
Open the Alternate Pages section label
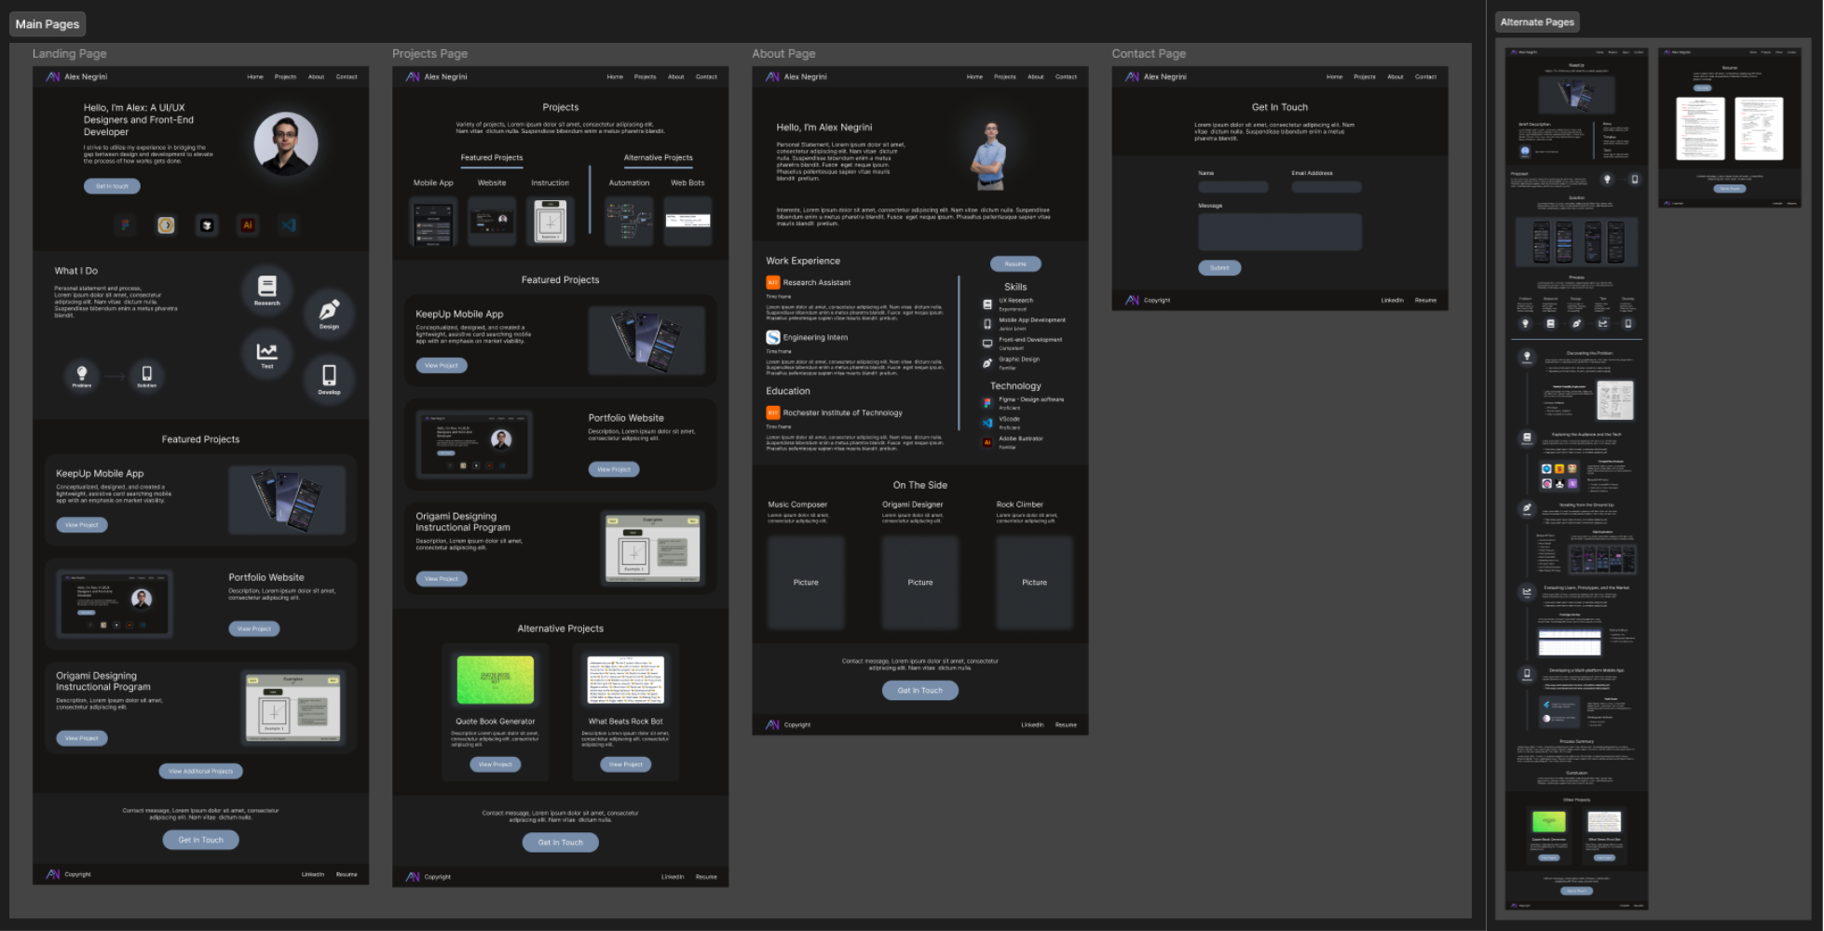[x=1537, y=21]
